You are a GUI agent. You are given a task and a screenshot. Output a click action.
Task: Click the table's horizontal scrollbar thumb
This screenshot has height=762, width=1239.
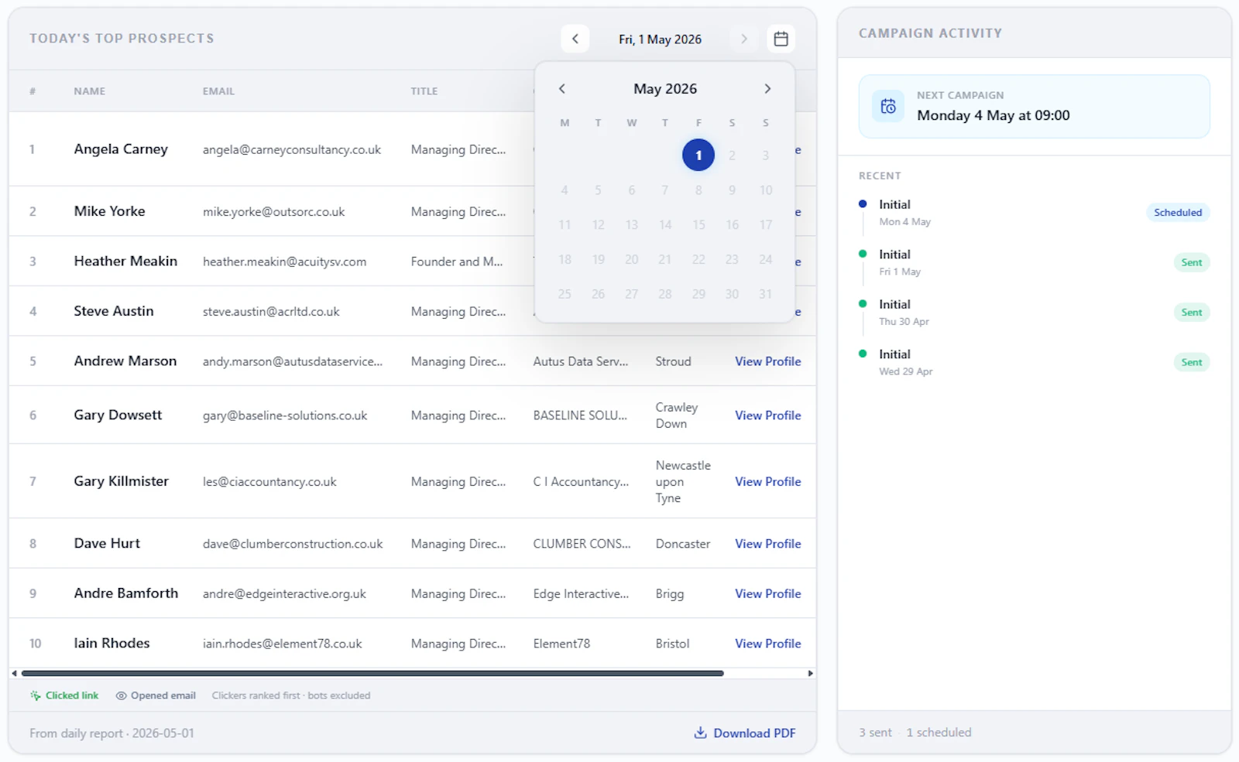click(372, 673)
